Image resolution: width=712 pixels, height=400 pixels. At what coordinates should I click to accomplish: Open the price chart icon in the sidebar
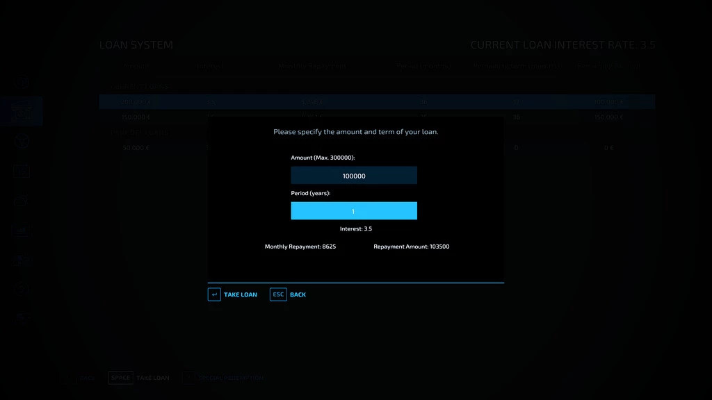pos(22,231)
